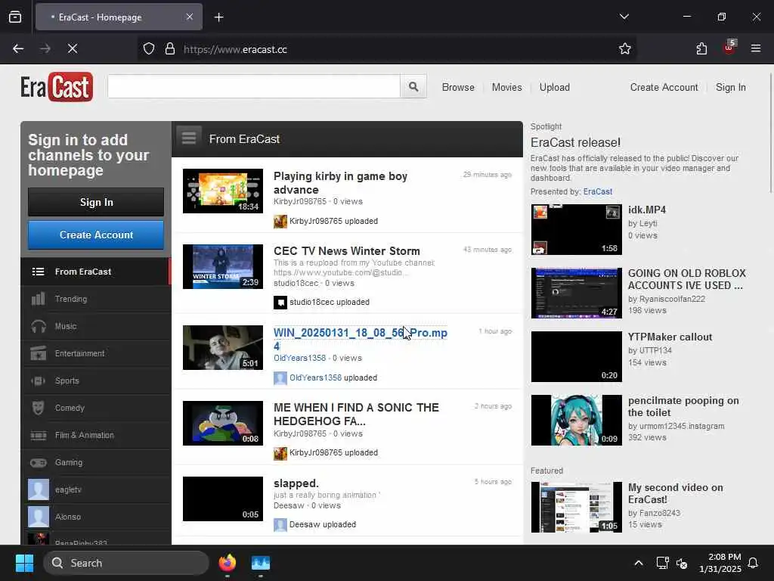Select the Film & Animation icon
Viewport: 774px width, 581px height.
click(38, 435)
